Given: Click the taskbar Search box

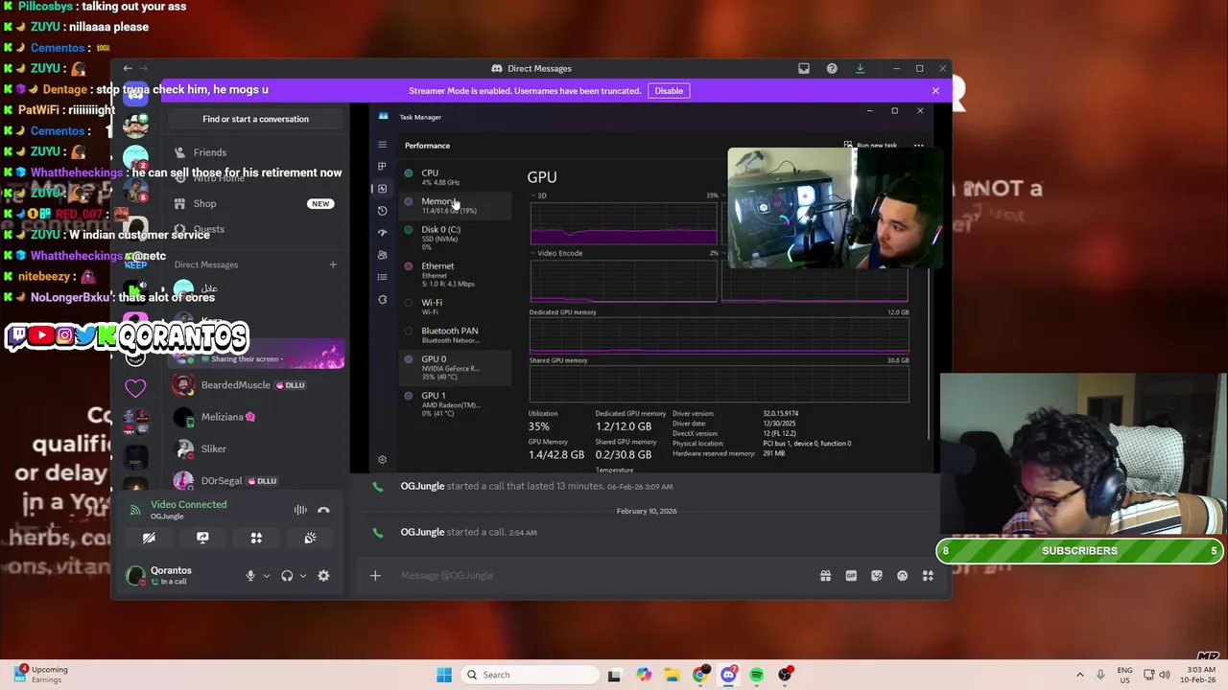Looking at the screenshot, I should [528, 675].
